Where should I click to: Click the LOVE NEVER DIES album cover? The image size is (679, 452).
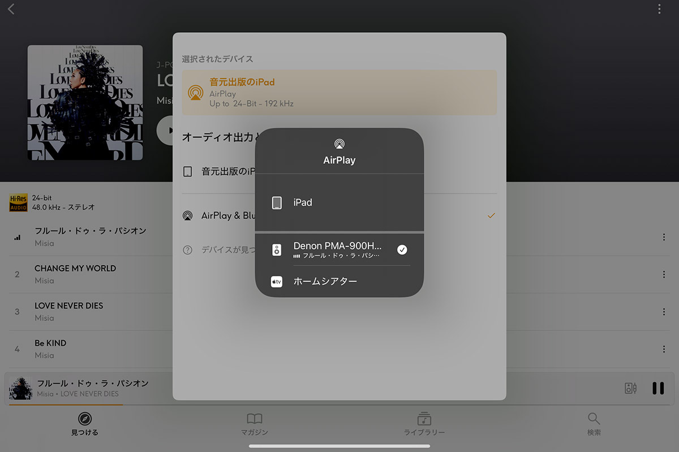(x=85, y=102)
